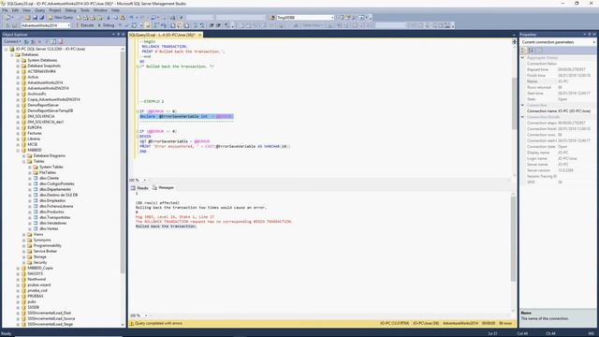Open the Edit menu
599x337 pixels.
[15, 10]
